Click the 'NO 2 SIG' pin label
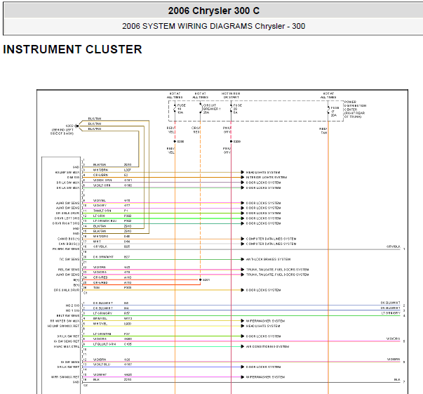Image resolution: width=423 pixels, height=394 pixels. (x=72, y=306)
